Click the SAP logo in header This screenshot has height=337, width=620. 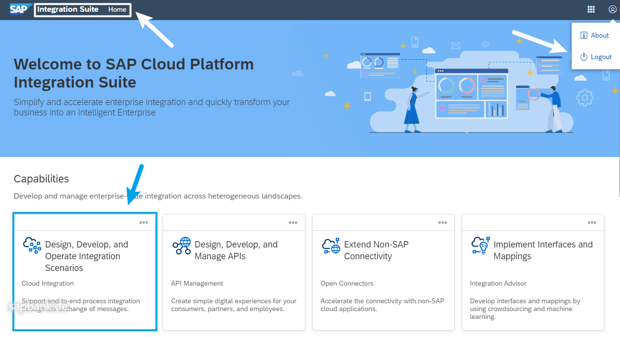tap(21, 9)
